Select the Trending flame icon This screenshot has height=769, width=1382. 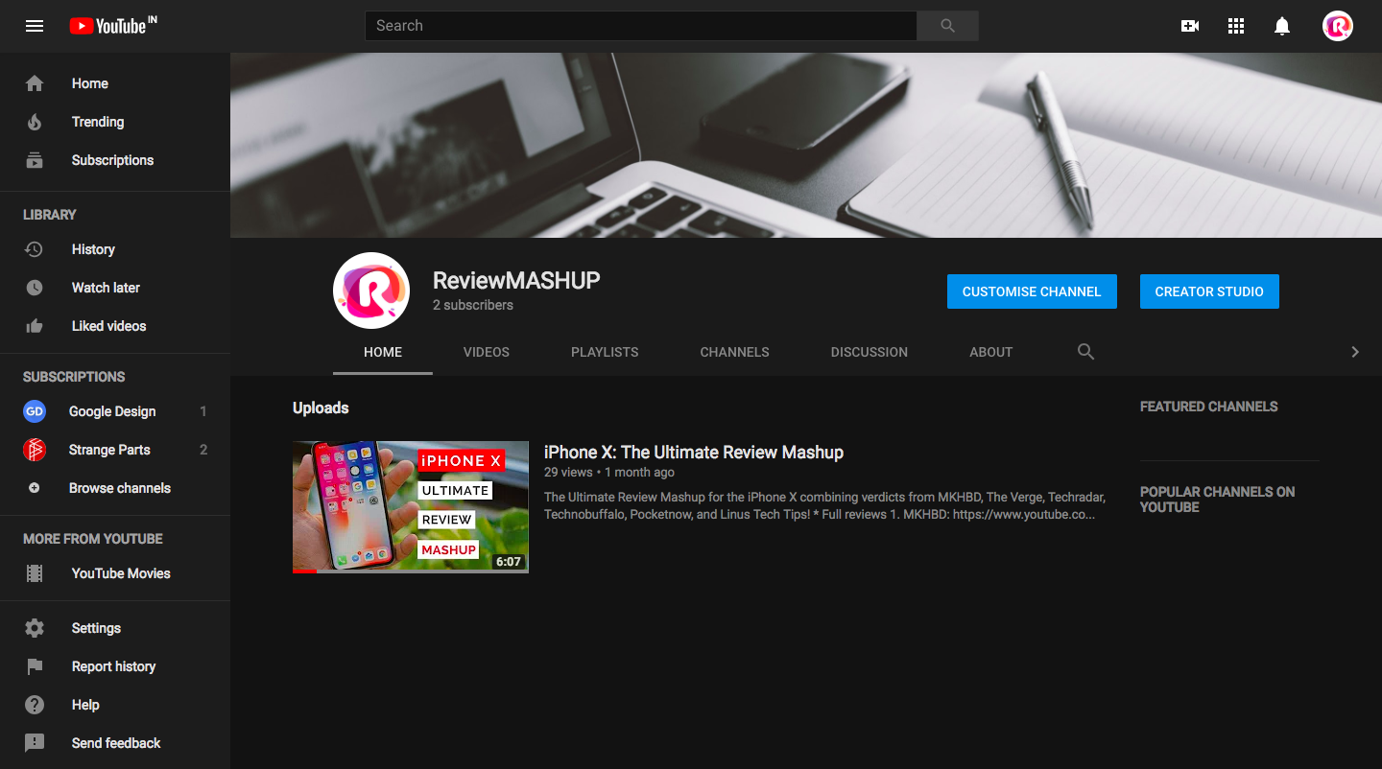tap(35, 122)
